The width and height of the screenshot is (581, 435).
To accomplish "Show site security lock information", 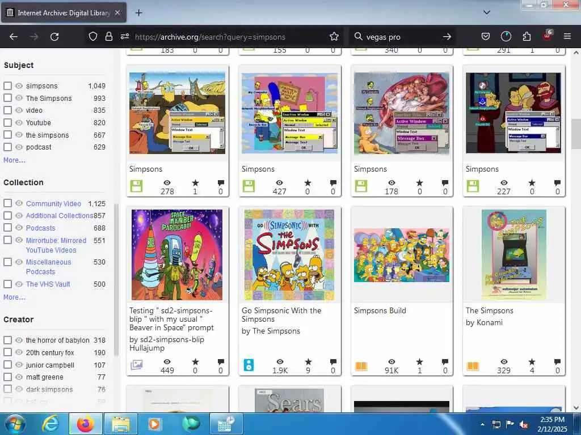I will click(x=108, y=36).
